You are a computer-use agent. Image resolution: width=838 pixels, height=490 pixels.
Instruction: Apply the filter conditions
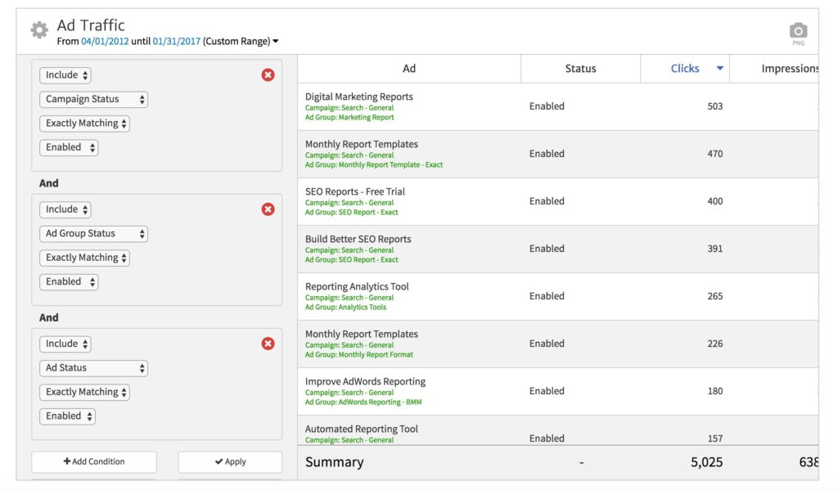click(x=230, y=461)
